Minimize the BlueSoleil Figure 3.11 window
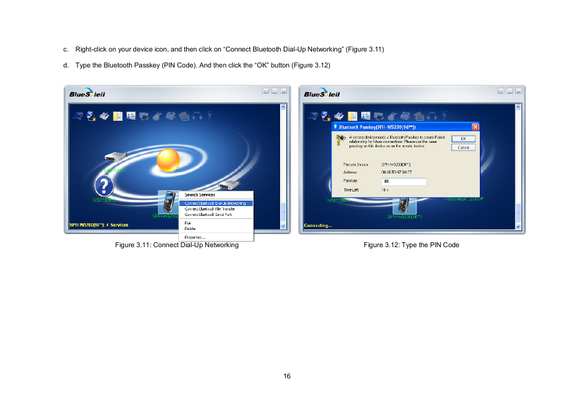586x414 pixels. tap(275, 91)
